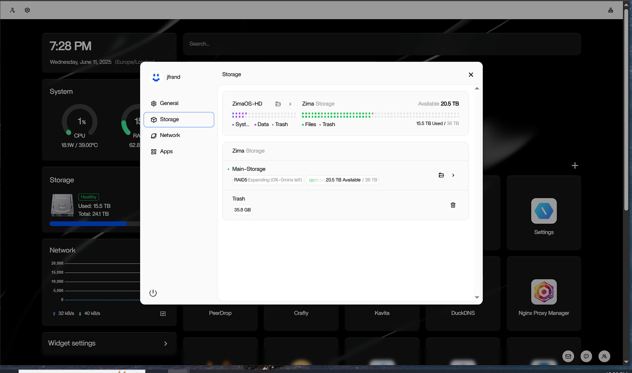The width and height of the screenshot is (632, 373).
Task: Close the Storage settings dialog
Action: 471,74
